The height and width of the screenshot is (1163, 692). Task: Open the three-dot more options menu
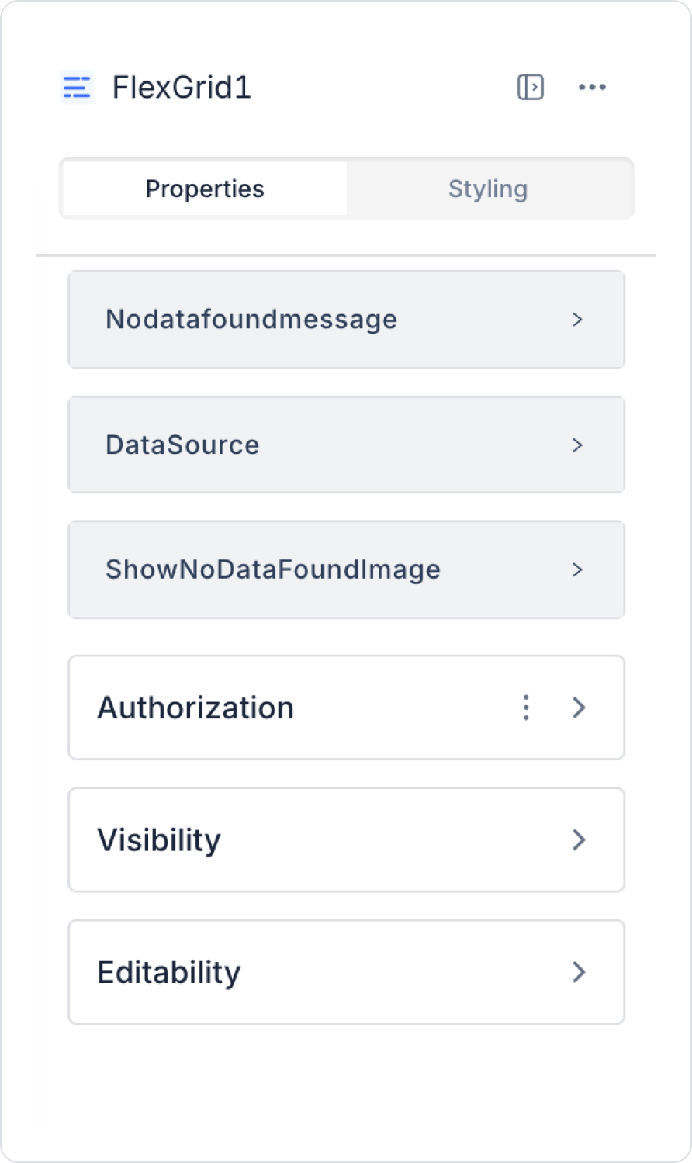point(592,87)
